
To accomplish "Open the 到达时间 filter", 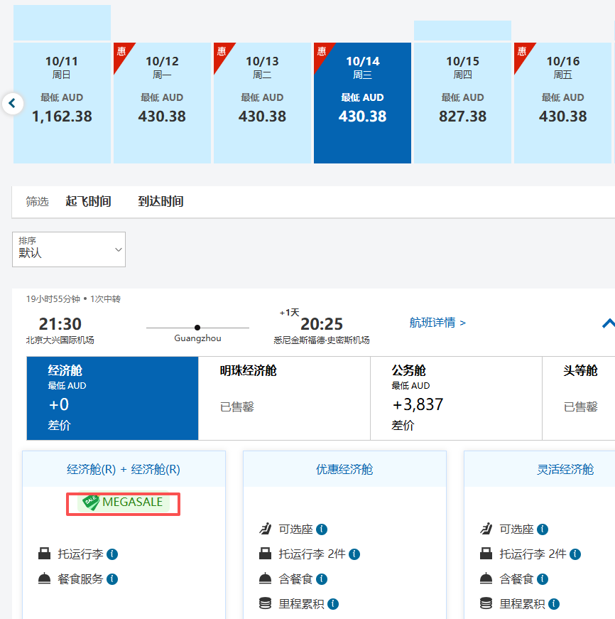I will pyautogui.click(x=160, y=202).
